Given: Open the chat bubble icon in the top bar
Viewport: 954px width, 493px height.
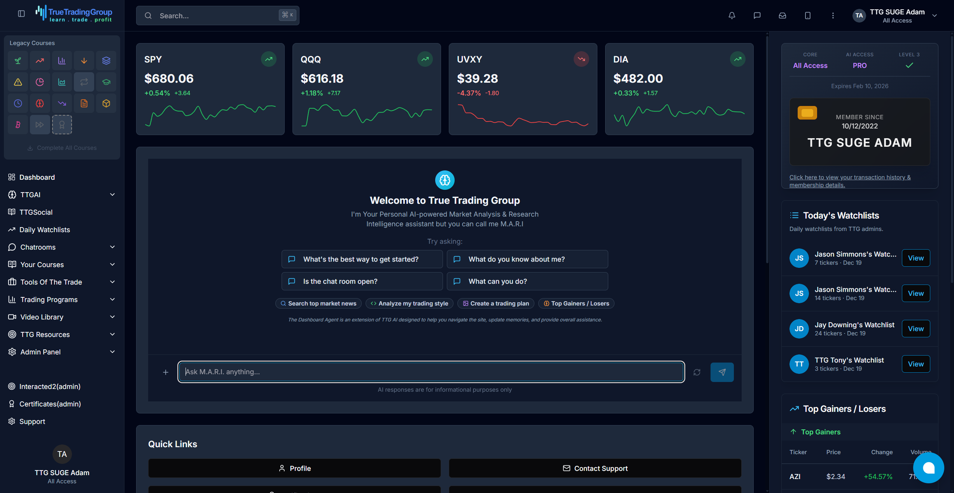Looking at the screenshot, I should coord(757,16).
